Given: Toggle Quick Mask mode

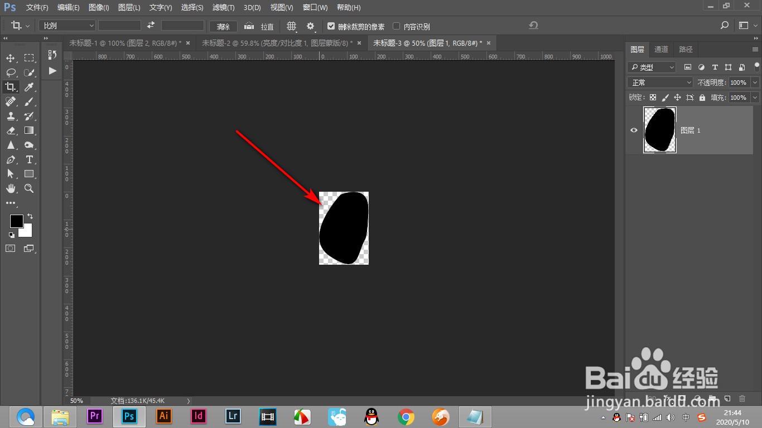Looking at the screenshot, I should pos(10,249).
